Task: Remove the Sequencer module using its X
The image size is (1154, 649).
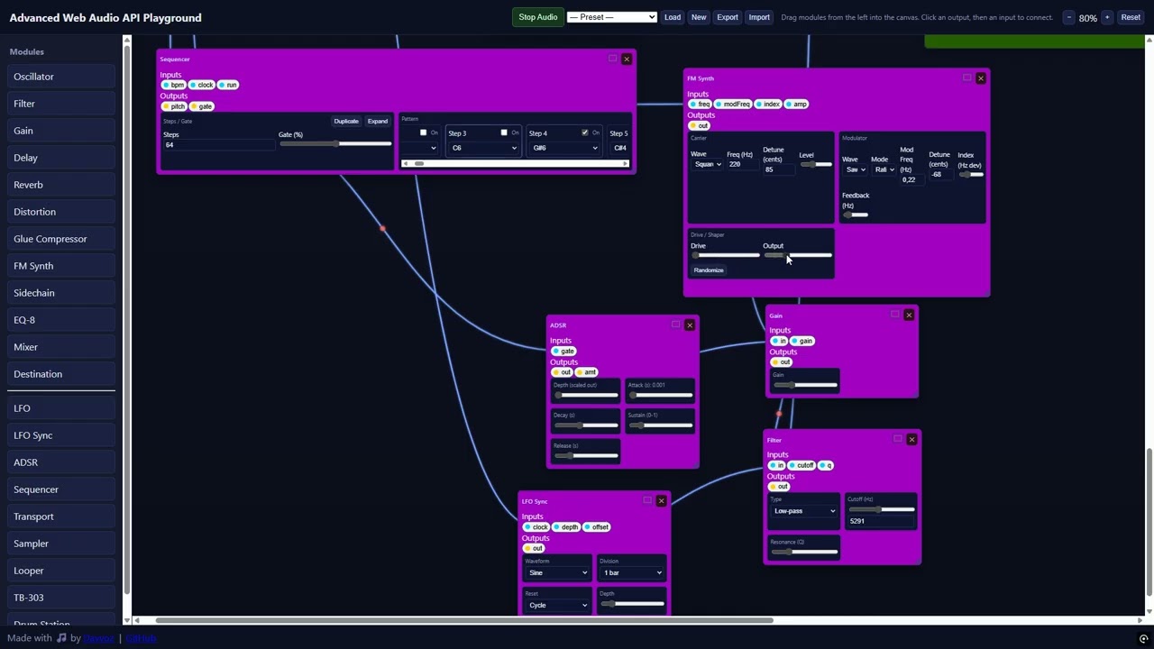Action: click(627, 59)
